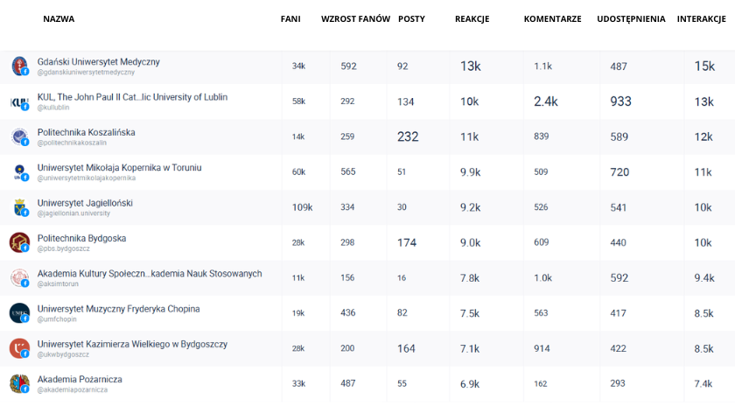Sort by WZROST FANÓW column header
This screenshot has height=413, width=735.
355,18
